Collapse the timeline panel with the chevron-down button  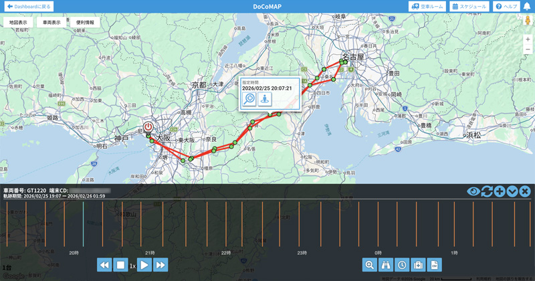click(512, 192)
